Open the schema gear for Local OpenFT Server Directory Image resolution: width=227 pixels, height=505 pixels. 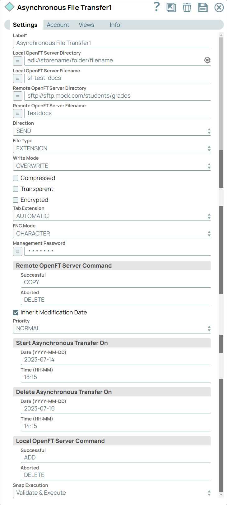tap(207, 60)
